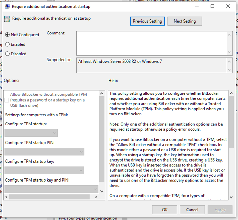
Task: Click the 'At least Windows Server 2008 R2' text
Action: coord(120,61)
